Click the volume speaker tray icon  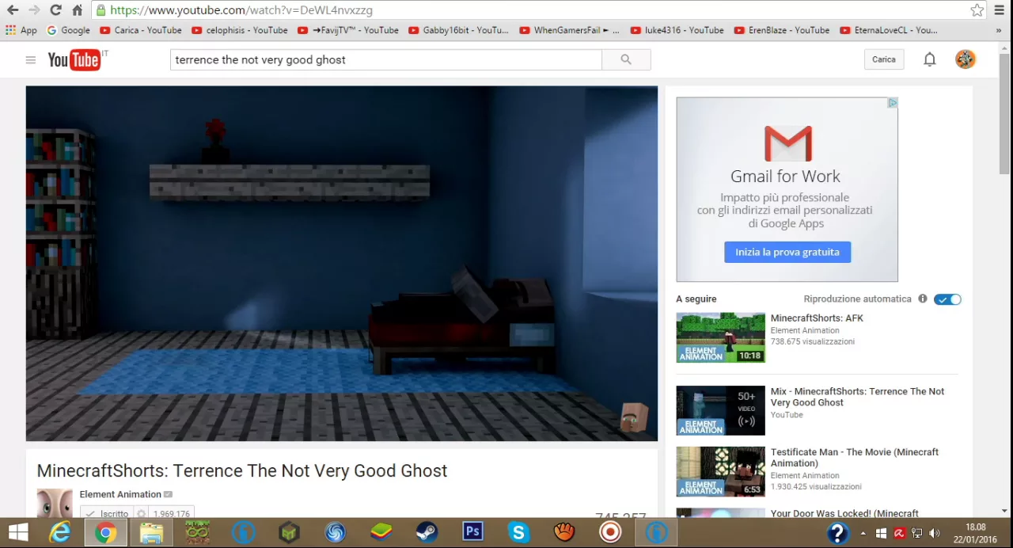coord(935,534)
